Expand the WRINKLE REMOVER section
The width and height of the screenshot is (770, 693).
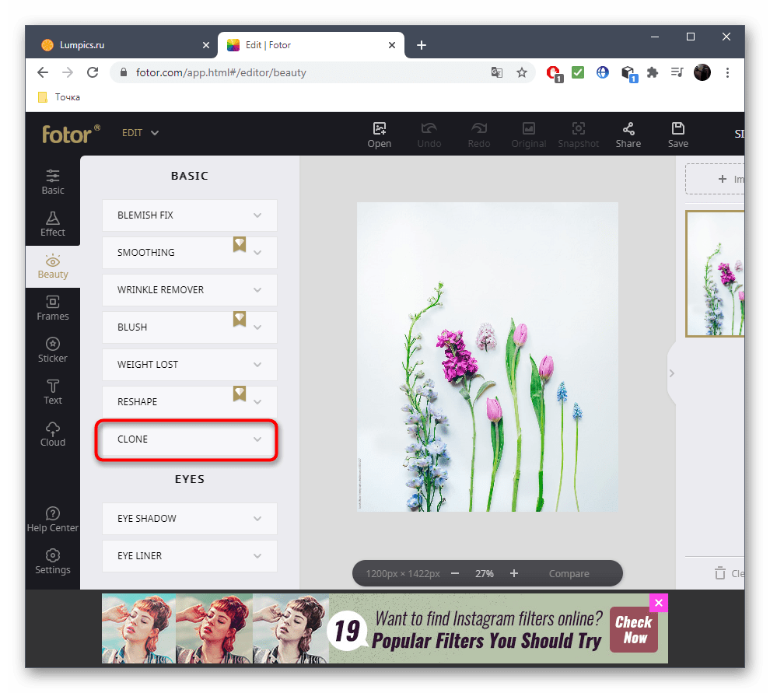pos(189,290)
